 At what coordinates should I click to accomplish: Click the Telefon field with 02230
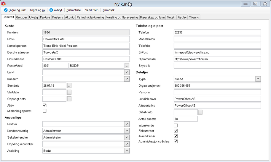(x=217, y=33)
